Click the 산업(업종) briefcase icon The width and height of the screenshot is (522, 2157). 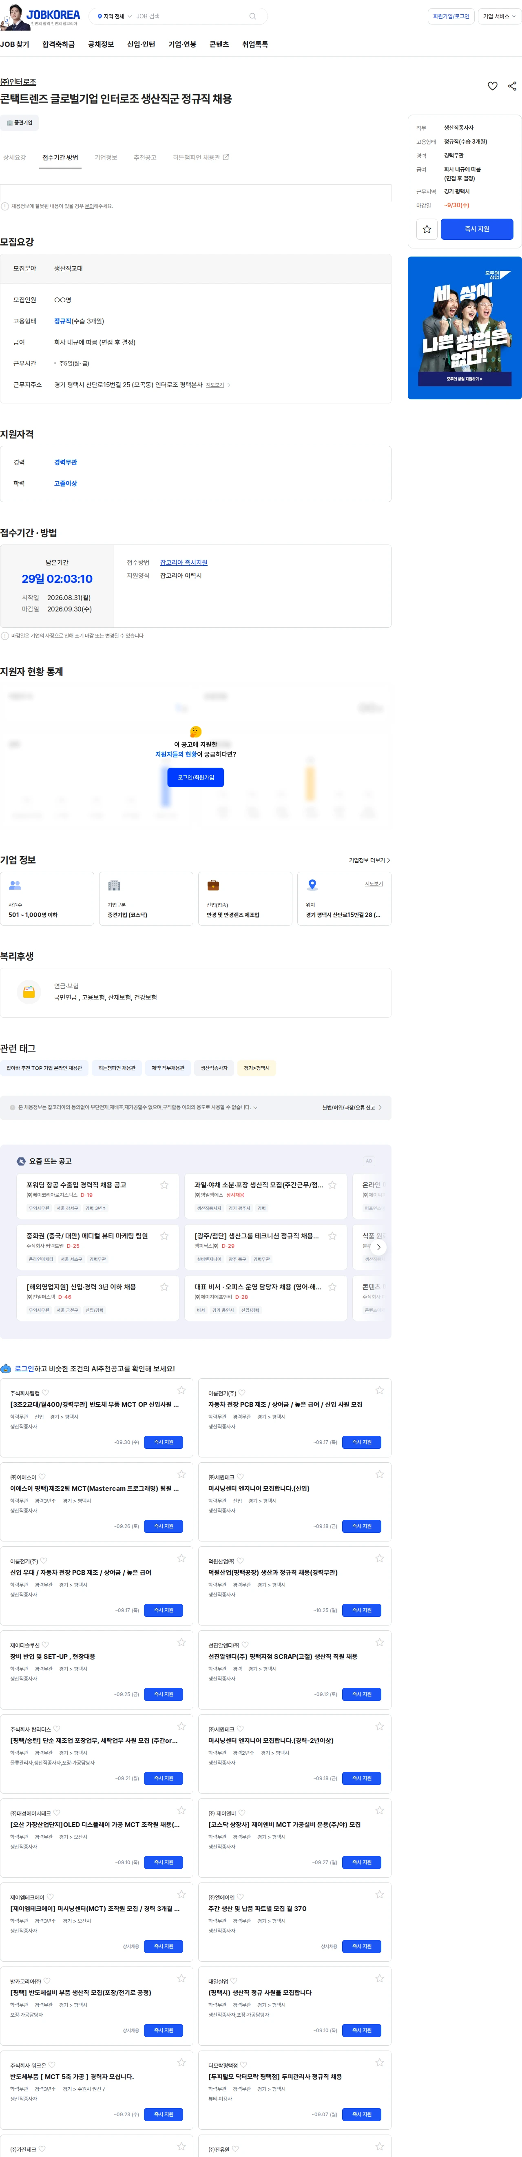[x=213, y=885]
